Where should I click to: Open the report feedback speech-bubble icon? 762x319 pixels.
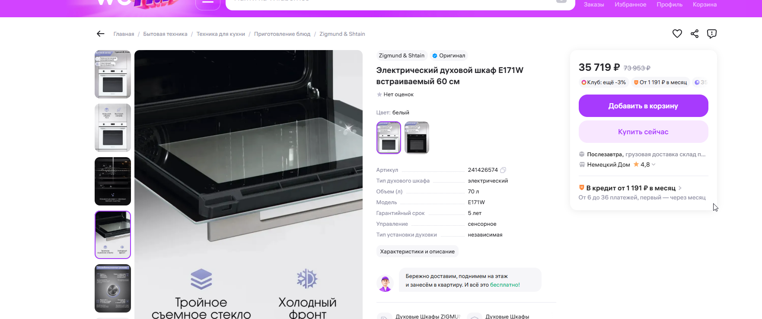pos(712,34)
